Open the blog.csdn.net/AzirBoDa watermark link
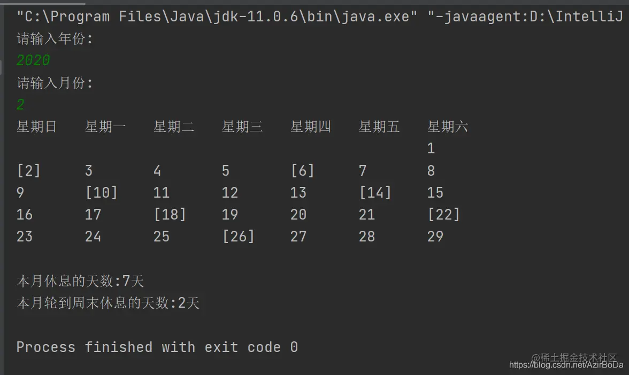 (x=566, y=365)
